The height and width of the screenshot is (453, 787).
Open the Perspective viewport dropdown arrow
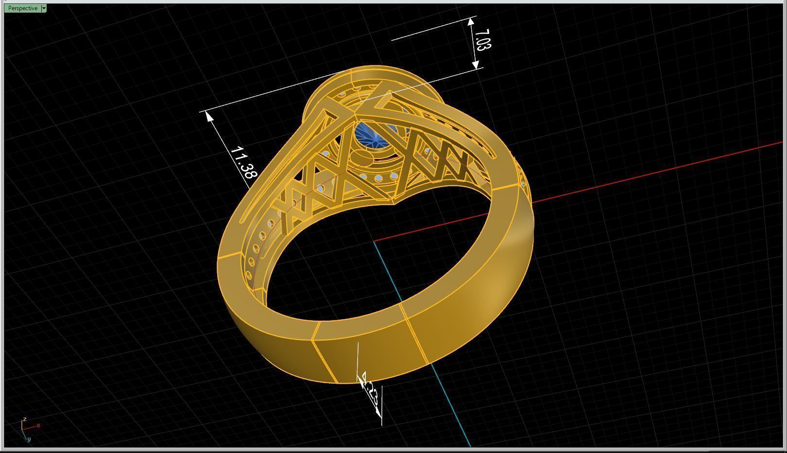click(x=44, y=8)
